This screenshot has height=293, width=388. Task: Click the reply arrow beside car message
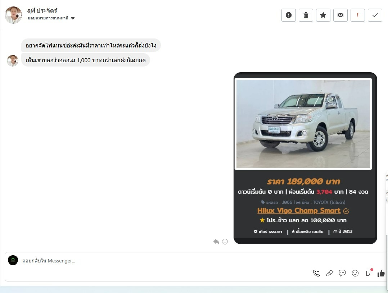click(216, 242)
